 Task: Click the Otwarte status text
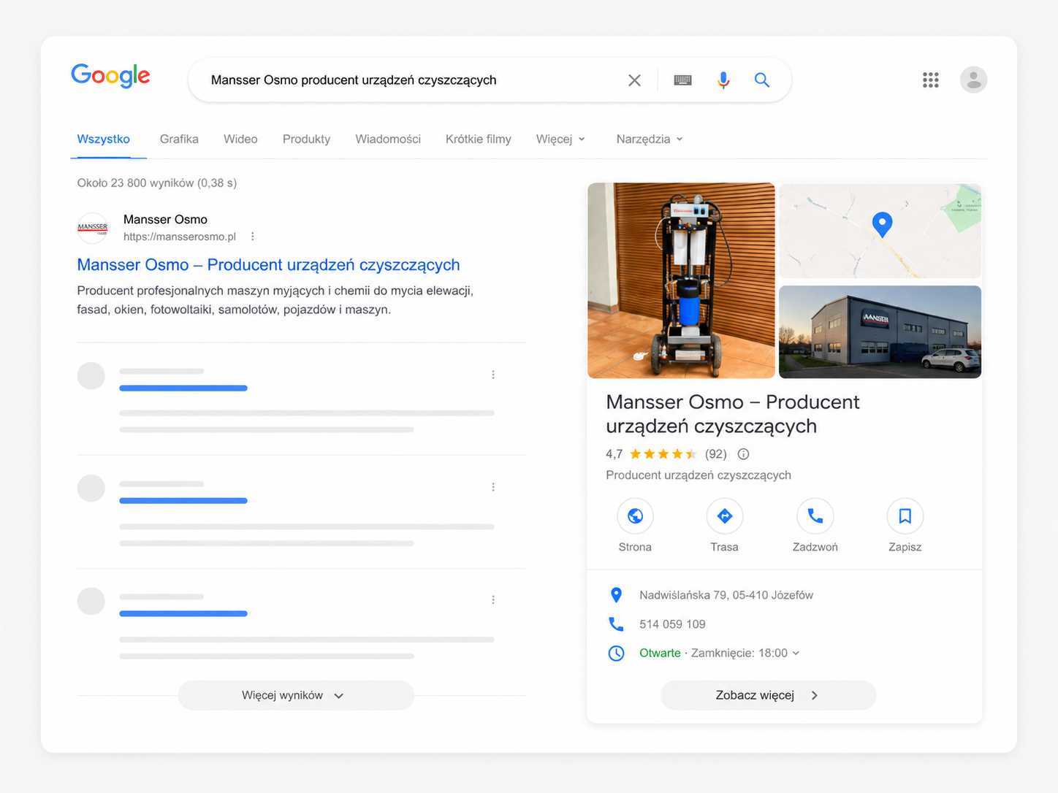(x=660, y=654)
